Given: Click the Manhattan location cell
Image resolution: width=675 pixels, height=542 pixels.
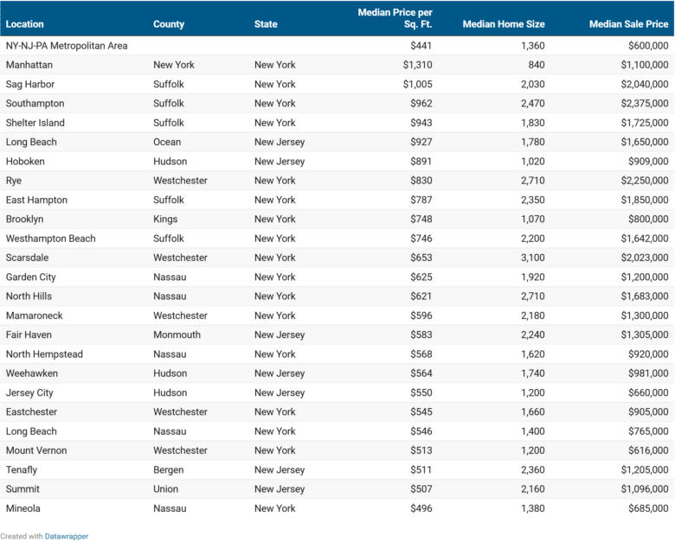Looking at the screenshot, I should pyautogui.click(x=28, y=65).
